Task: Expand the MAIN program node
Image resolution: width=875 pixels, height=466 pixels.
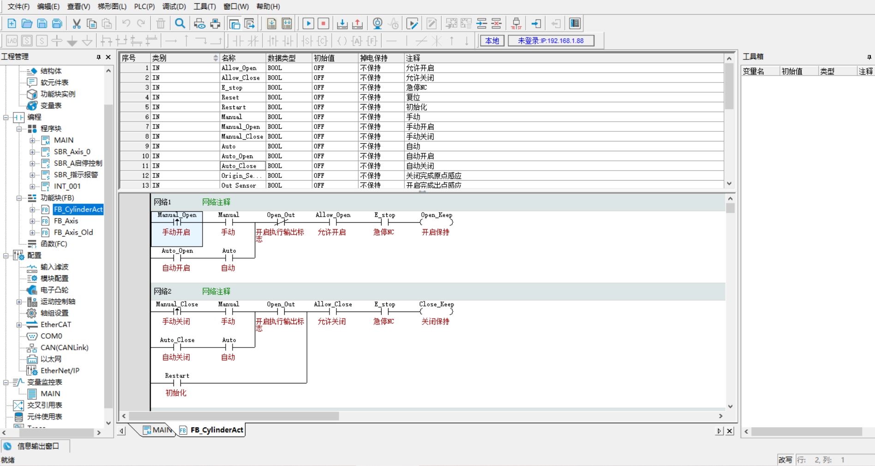Action: click(x=32, y=140)
